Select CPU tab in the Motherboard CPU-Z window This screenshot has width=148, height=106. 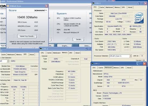pos(94,68)
